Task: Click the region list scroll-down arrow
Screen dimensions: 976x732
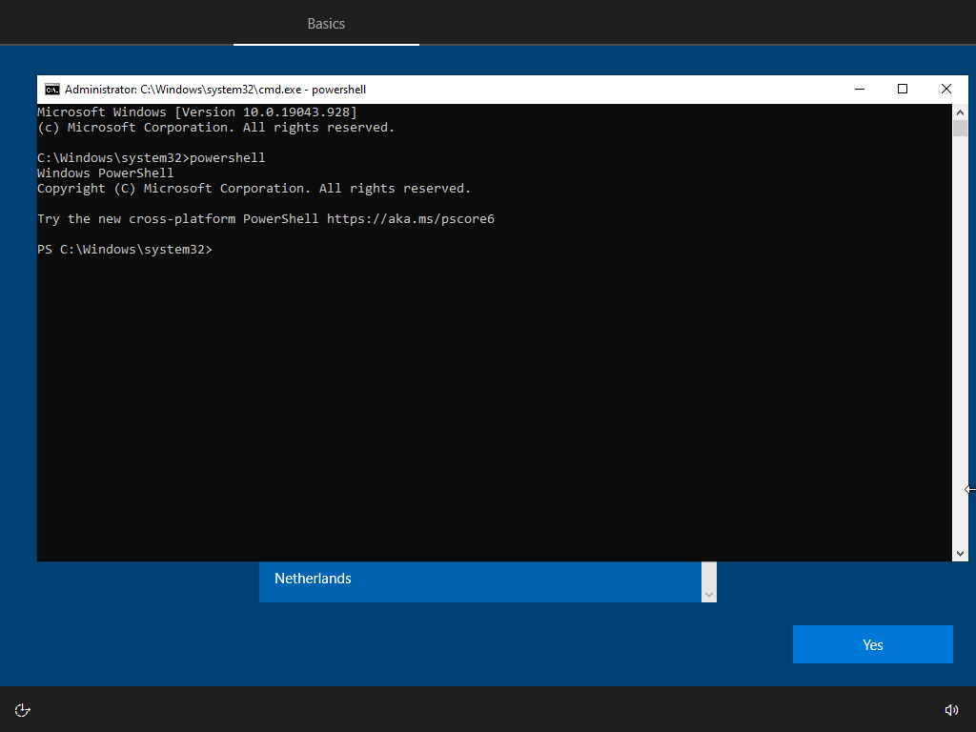Action: click(709, 595)
